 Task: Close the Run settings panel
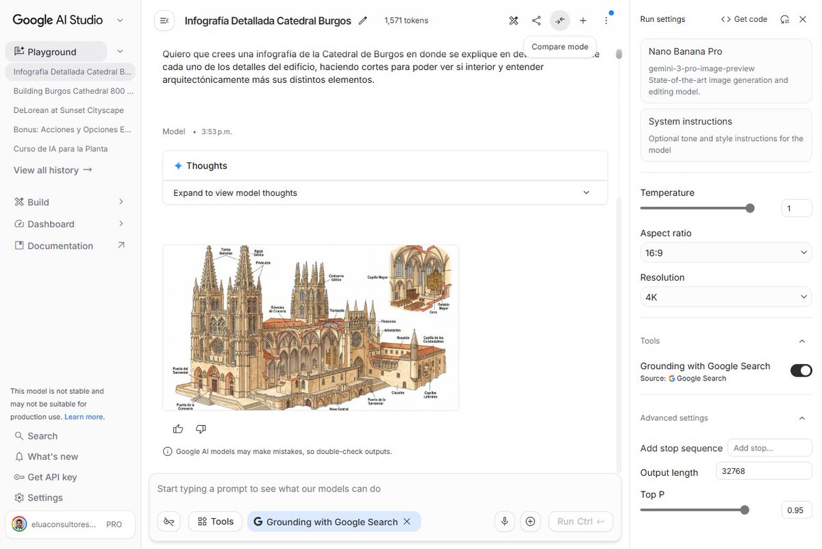tap(803, 19)
